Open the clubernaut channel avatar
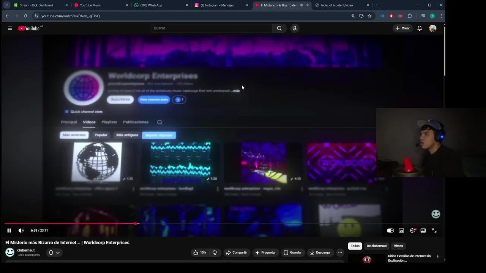486x273 pixels. (10, 252)
